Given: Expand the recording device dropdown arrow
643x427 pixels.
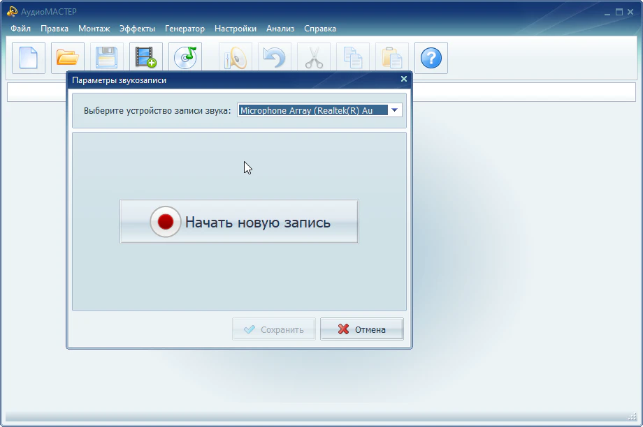Looking at the screenshot, I should [395, 110].
